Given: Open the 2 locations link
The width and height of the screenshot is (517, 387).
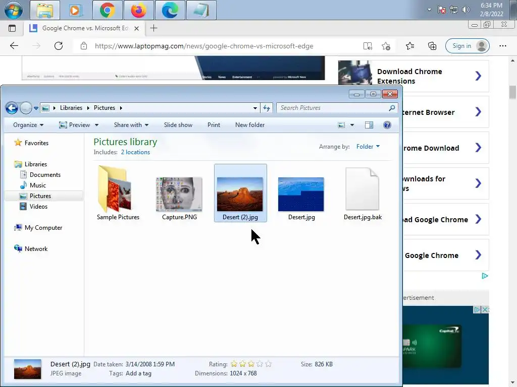Looking at the screenshot, I should click(x=135, y=152).
